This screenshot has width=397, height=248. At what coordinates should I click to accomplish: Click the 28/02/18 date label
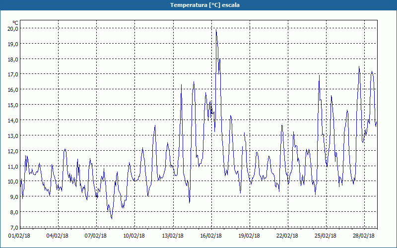point(364,236)
